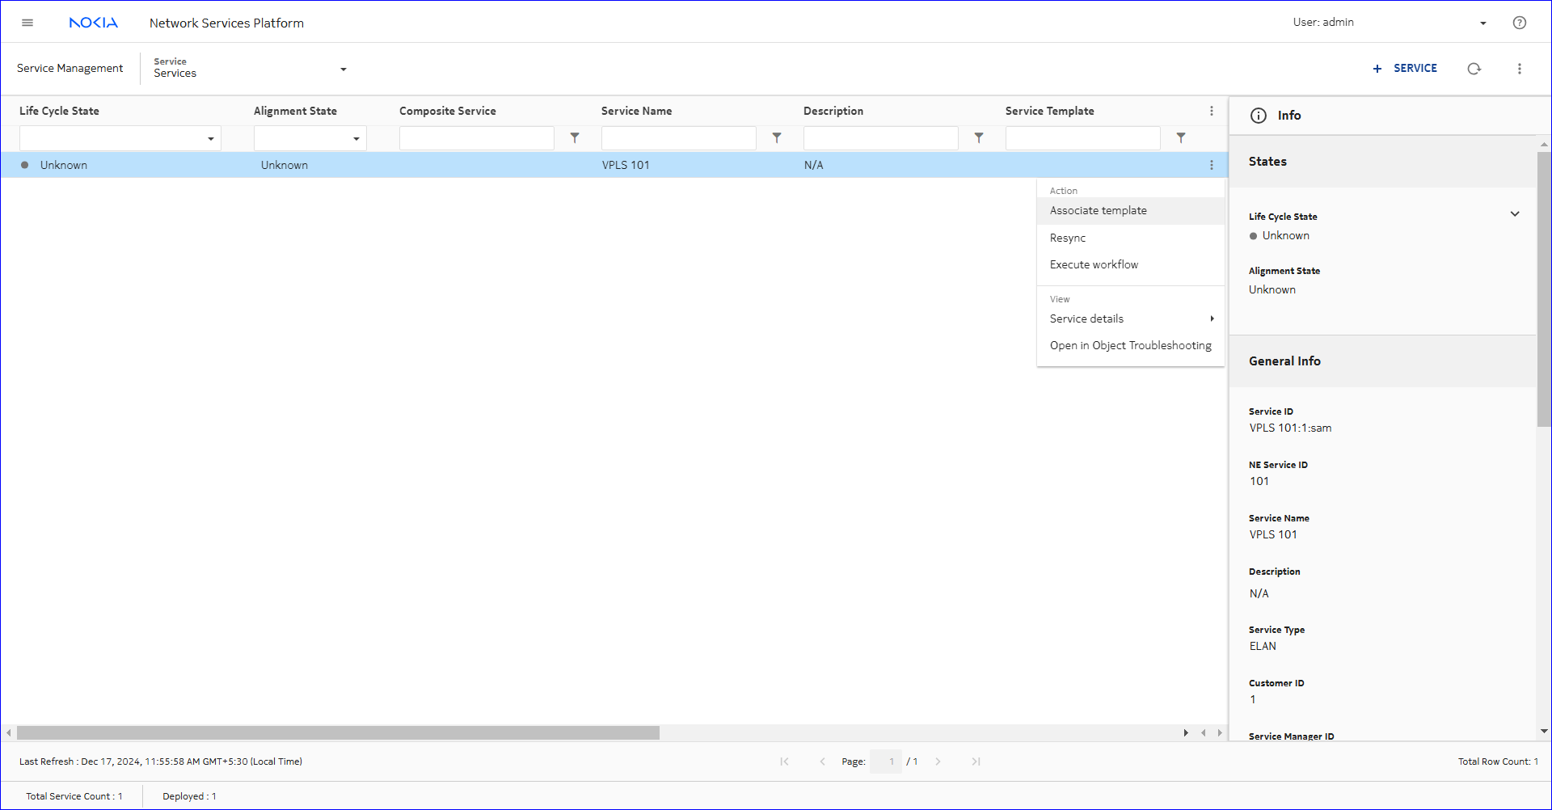Refresh the services list
Screen dimensions: 1552x810
[1474, 69]
